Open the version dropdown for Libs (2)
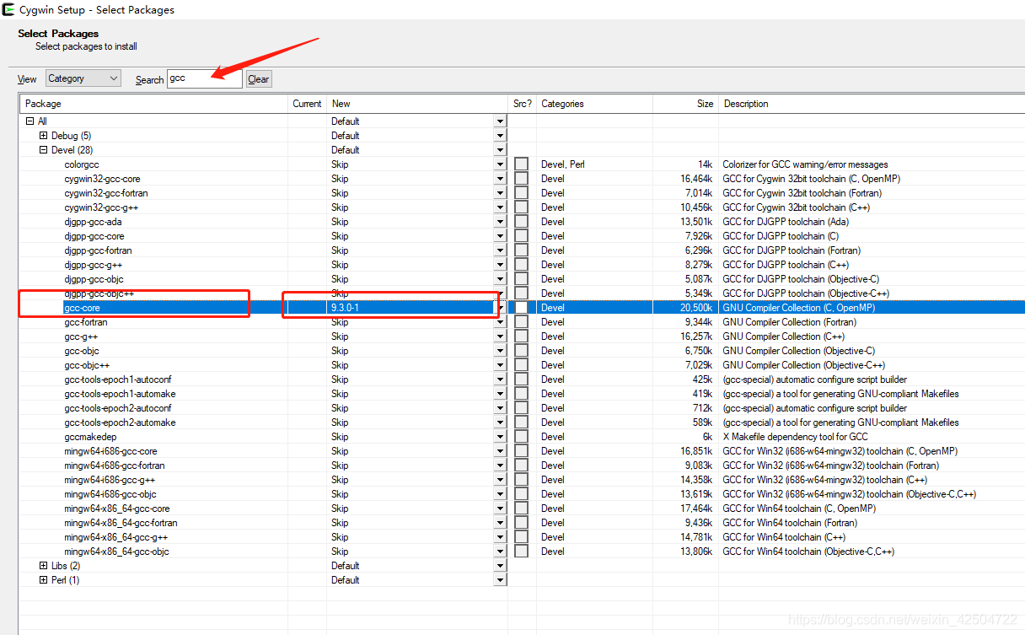The width and height of the screenshot is (1025, 635). (x=500, y=566)
